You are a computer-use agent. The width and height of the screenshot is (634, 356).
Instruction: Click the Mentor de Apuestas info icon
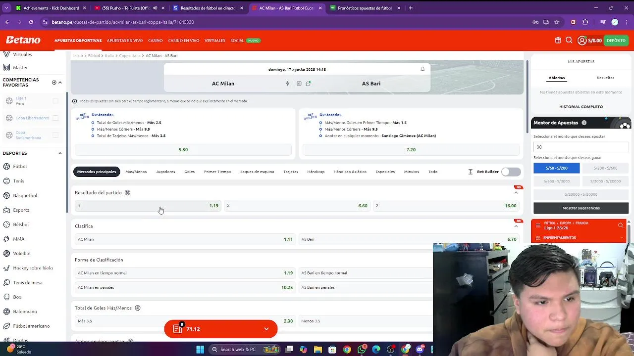(x=584, y=123)
